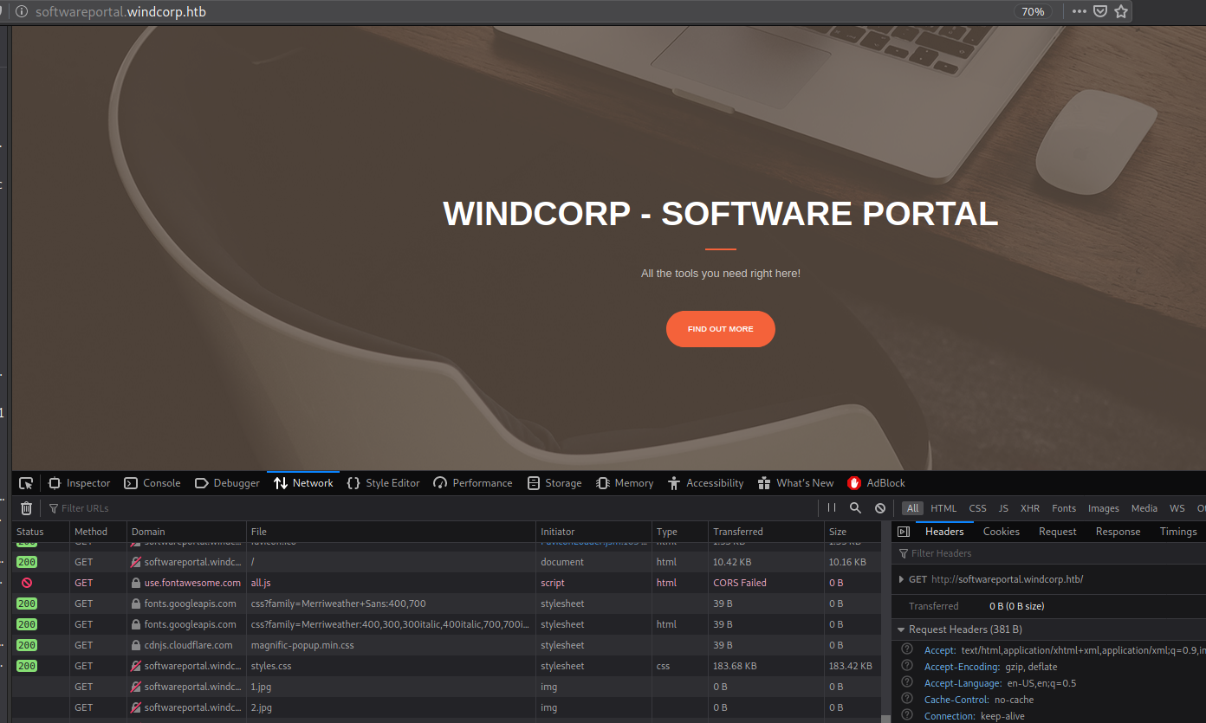
Task: Click the FIND OUT MORE button
Action: tap(720, 329)
